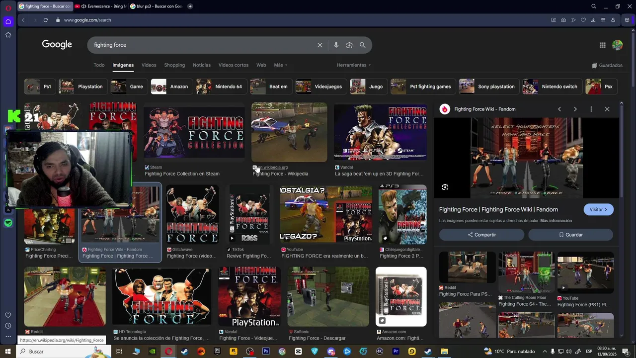The image size is (636, 358).
Task: Click the Compartir share button
Action: coord(481,235)
